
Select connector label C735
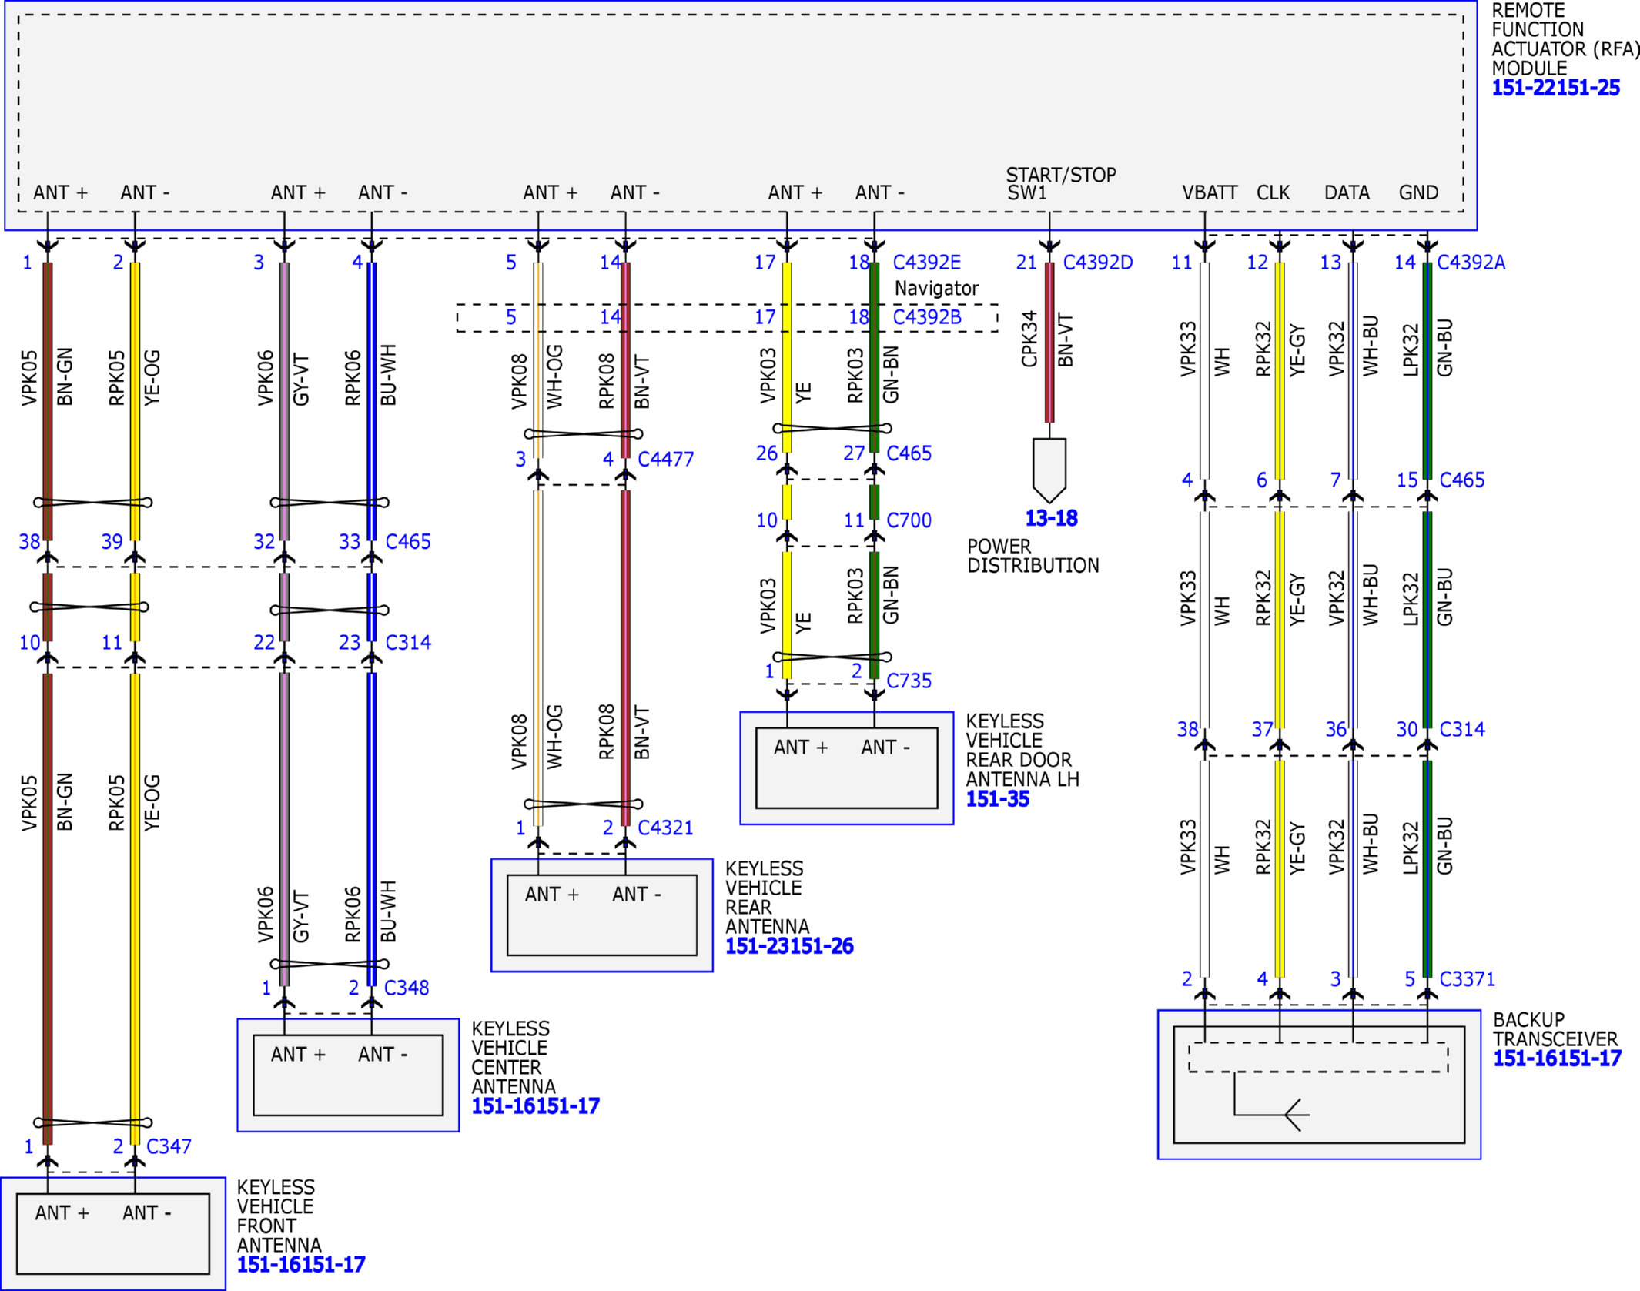coord(909,681)
